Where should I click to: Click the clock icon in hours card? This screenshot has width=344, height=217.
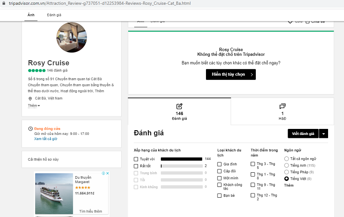tap(31, 128)
